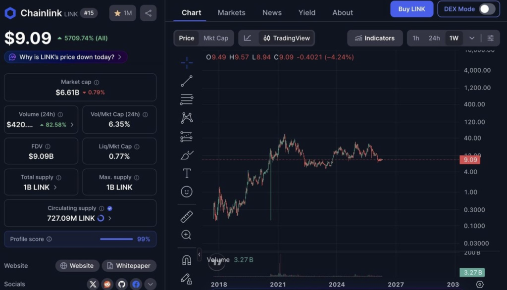Click the circulating supply progress ring
This screenshot has height=290, width=507.
point(101,219)
